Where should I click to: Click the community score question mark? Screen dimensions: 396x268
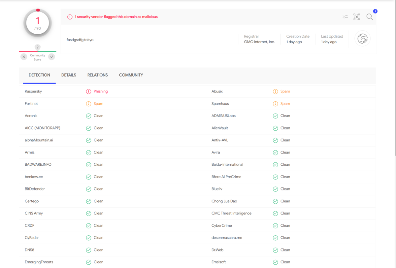(x=38, y=48)
